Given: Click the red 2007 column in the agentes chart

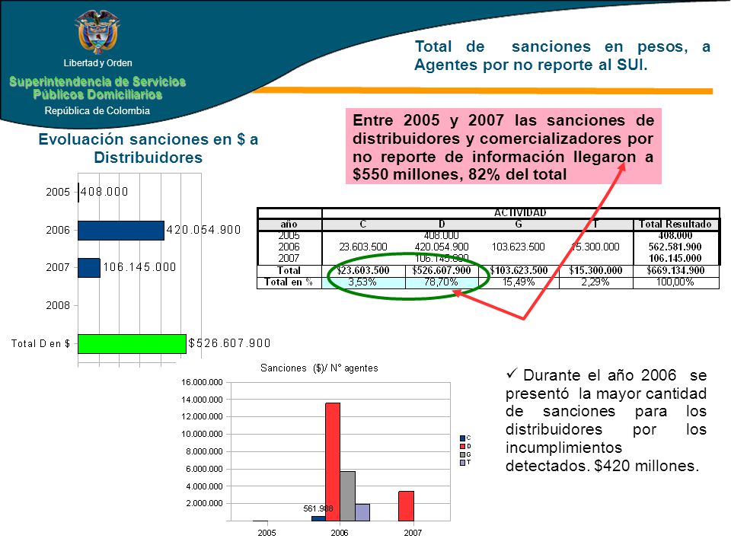Looking at the screenshot, I should (407, 506).
